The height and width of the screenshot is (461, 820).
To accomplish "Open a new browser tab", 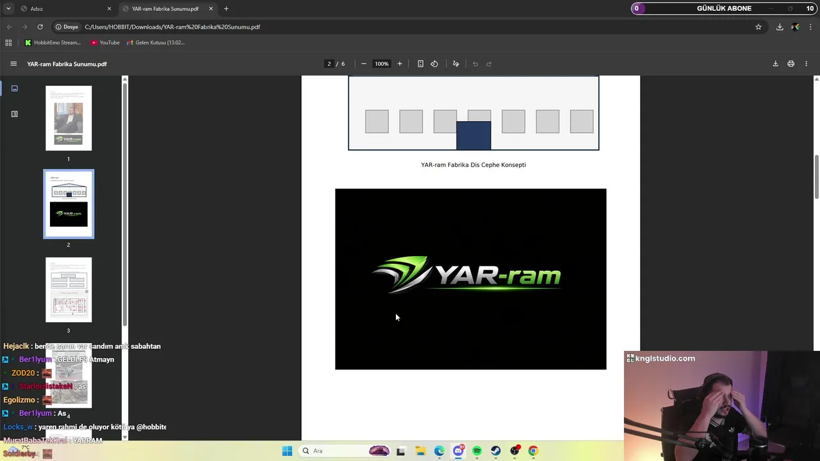I will click(x=226, y=8).
